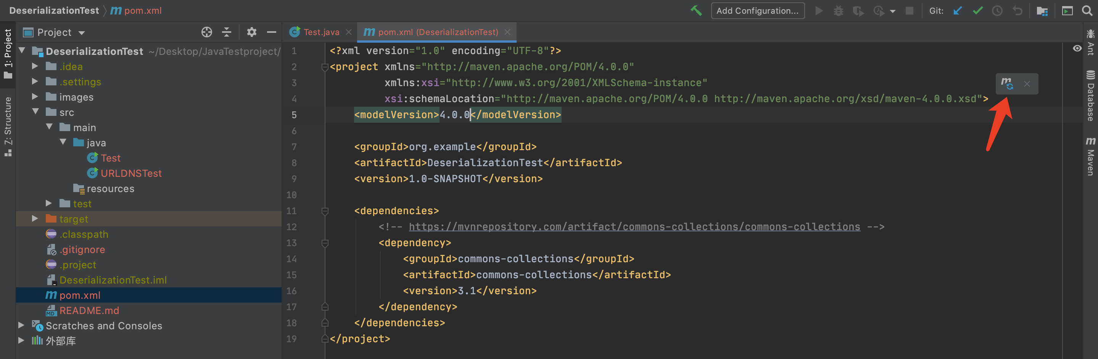Close the Test.java tab

point(349,32)
